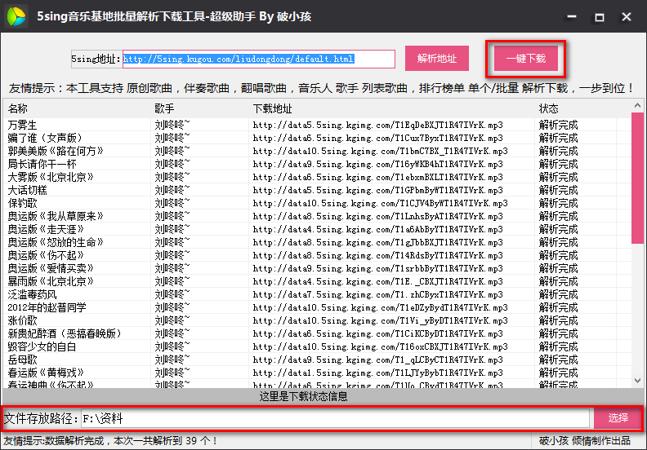The image size is (647, 450).
Task: Click singer 刘咚咚 in 张价歌 row
Action: point(172,320)
